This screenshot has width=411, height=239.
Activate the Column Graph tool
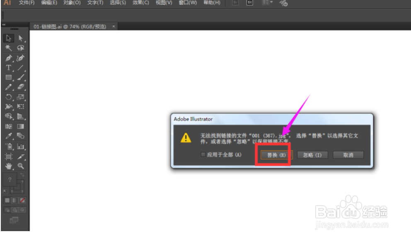point(21,146)
